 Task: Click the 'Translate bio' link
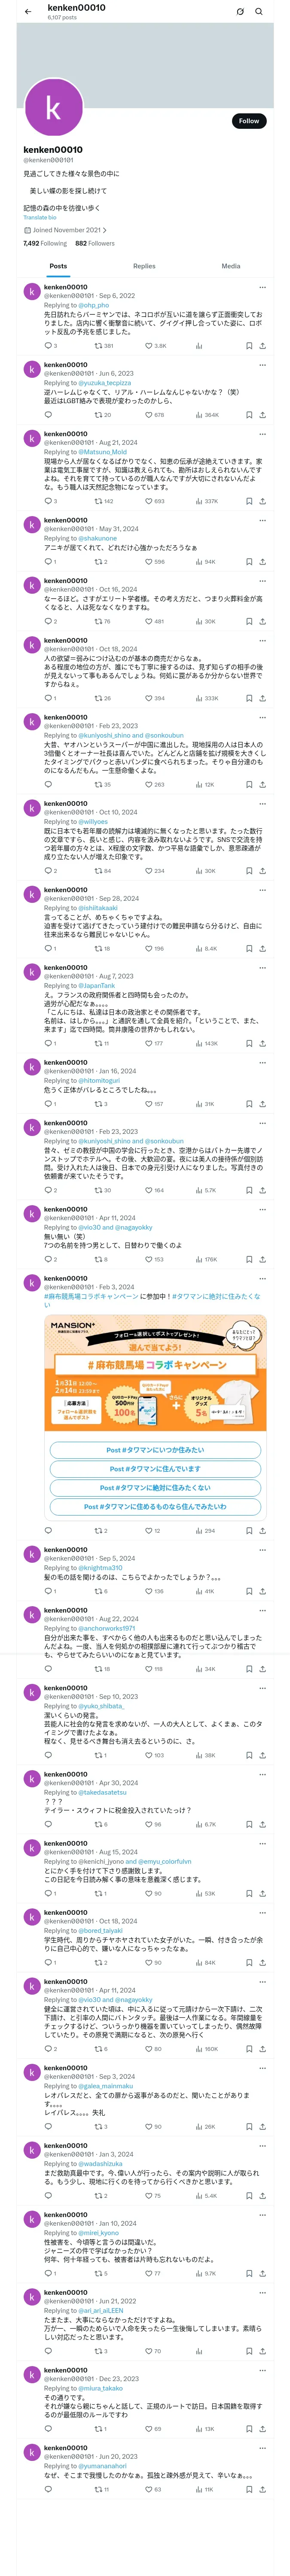click(x=40, y=217)
